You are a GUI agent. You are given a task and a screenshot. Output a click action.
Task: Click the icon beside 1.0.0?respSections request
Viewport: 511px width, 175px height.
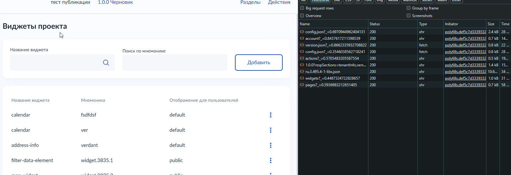302,65
